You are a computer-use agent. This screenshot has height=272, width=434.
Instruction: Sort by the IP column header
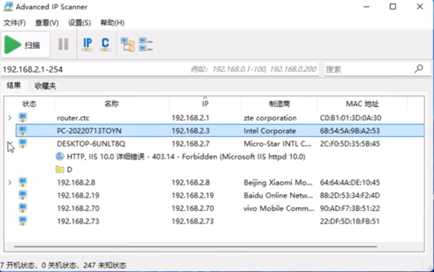[205, 104]
